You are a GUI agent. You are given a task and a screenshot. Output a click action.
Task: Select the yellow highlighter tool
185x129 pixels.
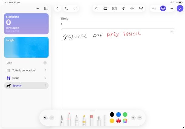click(84, 121)
